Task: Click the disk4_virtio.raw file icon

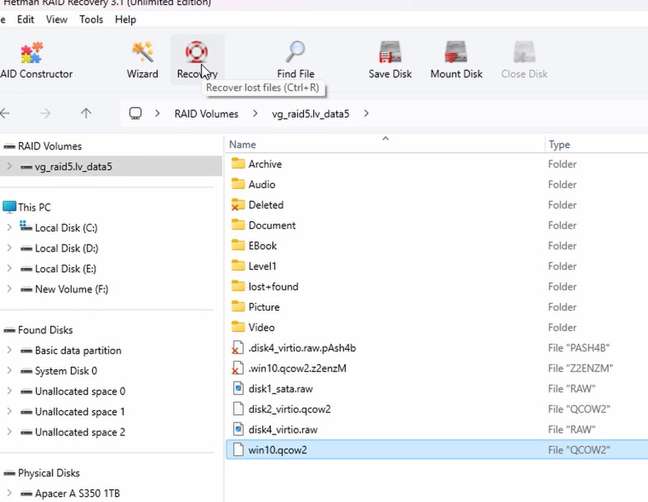Action: point(238,429)
